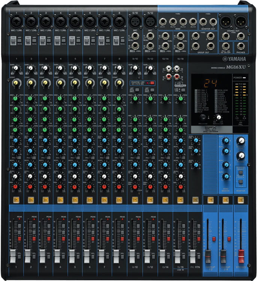Click the channel 1 GAIN knob
Screen dimensions: 257x281
coord(16,68)
